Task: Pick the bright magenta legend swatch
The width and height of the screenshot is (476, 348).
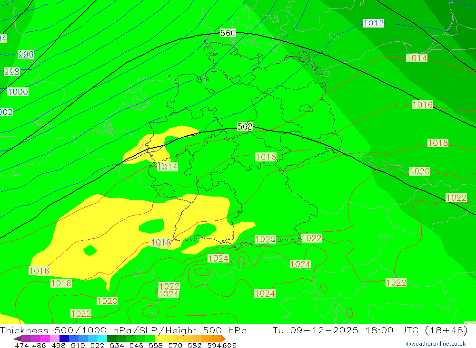Action: coord(45,339)
